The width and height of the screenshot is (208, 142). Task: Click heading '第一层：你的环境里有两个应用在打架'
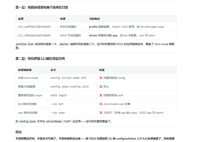click(42, 8)
